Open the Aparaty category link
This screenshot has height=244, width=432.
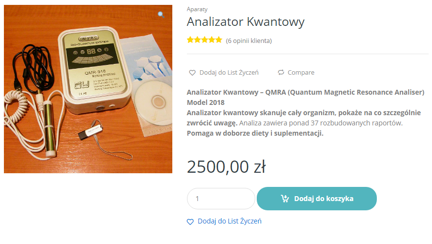[197, 9]
